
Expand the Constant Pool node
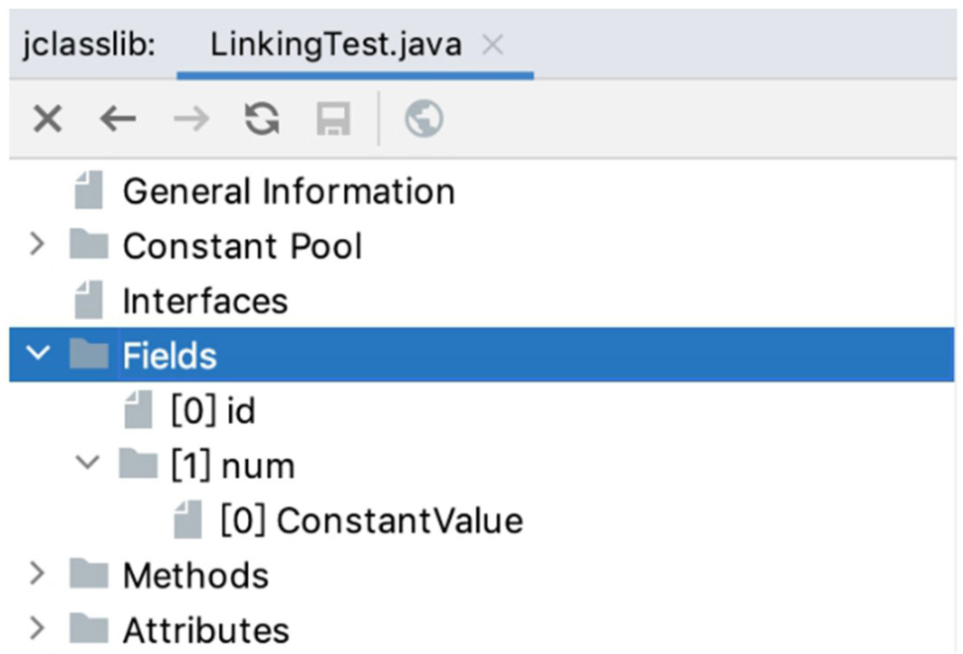tap(38, 245)
